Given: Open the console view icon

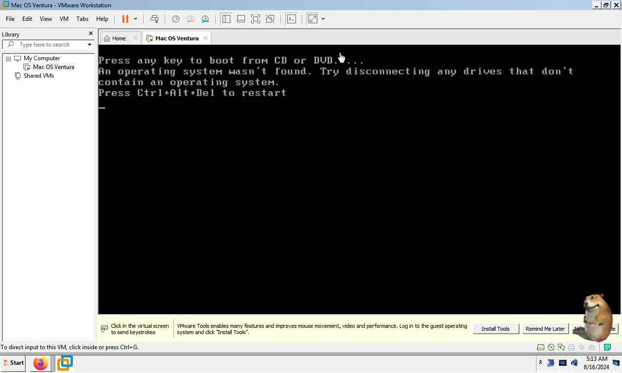Looking at the screenshot, I should (x=291, y=19).
